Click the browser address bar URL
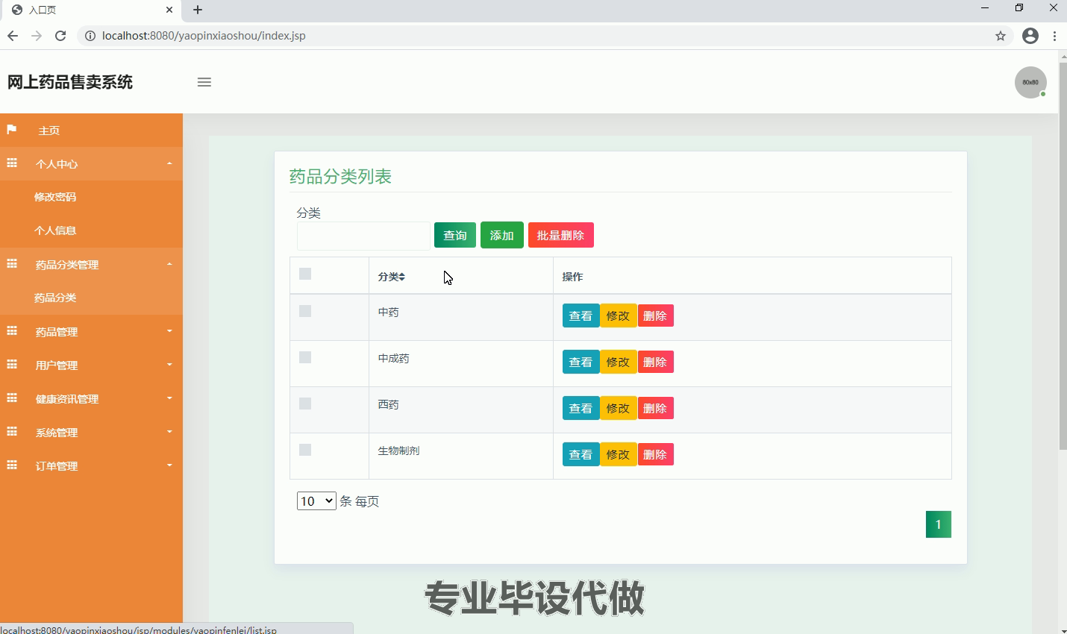The height and width of the screenshot is (634, 1067). click(204, 36)
